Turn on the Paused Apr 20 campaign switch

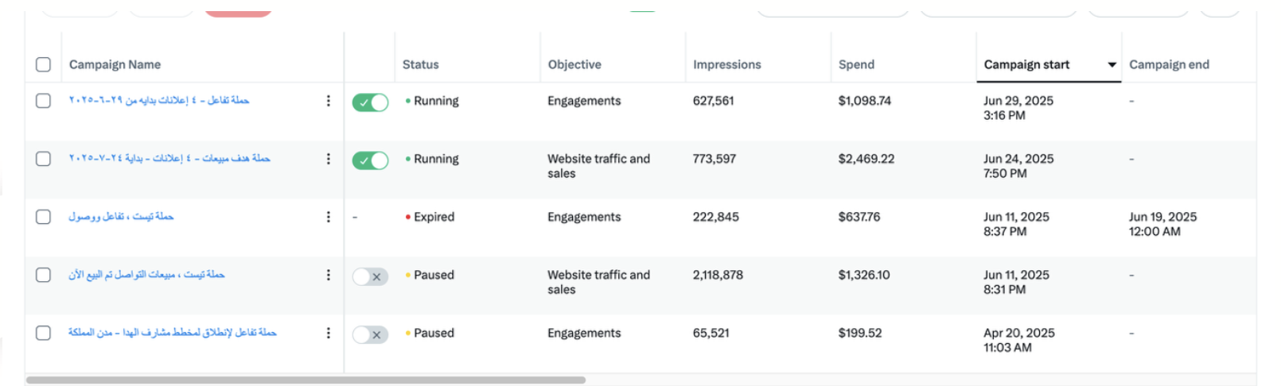coord(370,334)
